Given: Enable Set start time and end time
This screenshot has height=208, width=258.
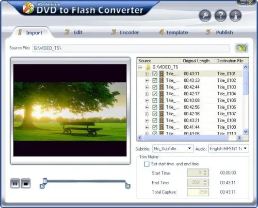Looking at the screenshot, I should tap(147, 164).
